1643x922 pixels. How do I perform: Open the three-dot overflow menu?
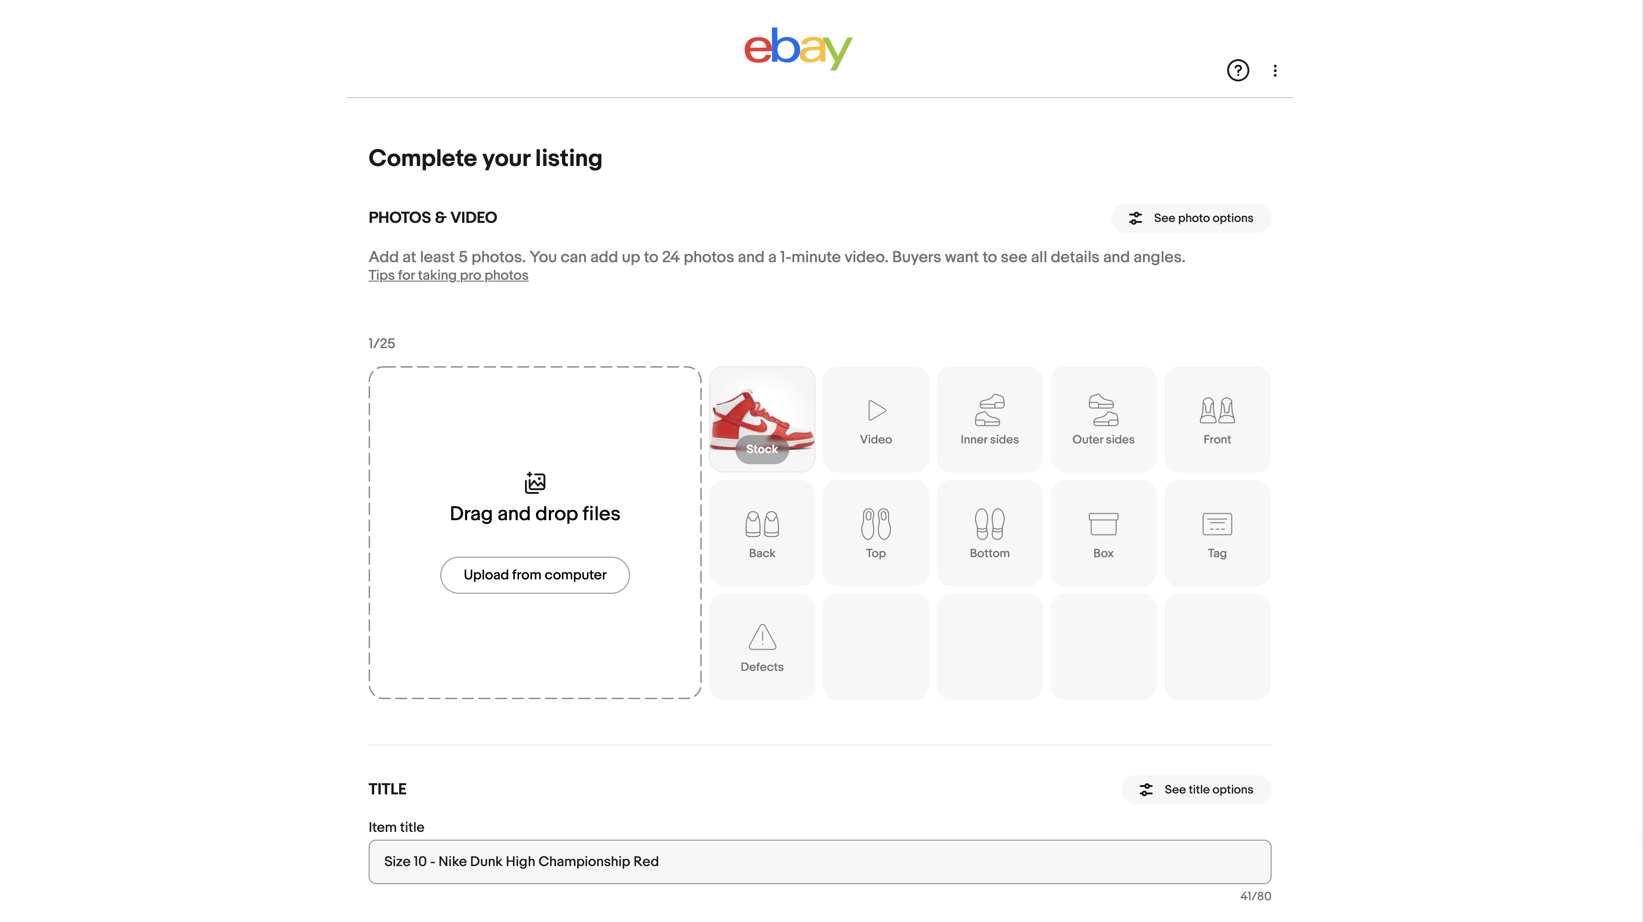(x=1275, y=70)
